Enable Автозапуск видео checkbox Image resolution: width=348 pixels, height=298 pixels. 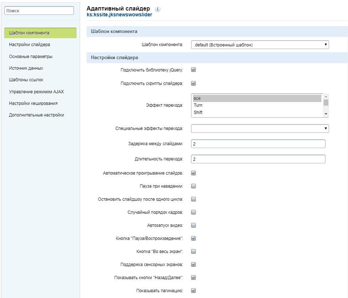(x=194, y=225)
